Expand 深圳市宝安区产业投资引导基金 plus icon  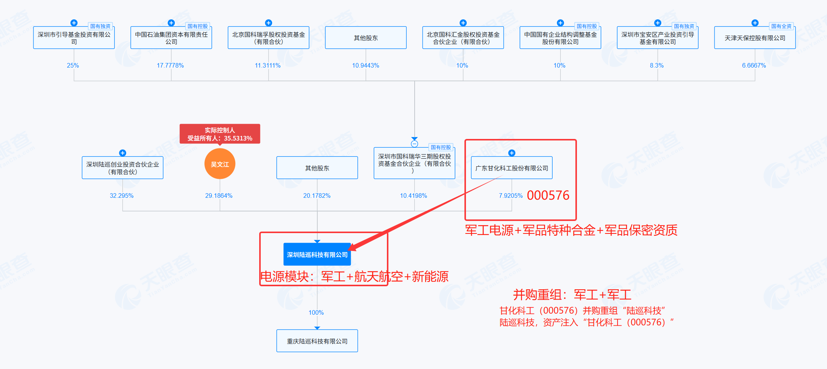(x=658, y=23)
